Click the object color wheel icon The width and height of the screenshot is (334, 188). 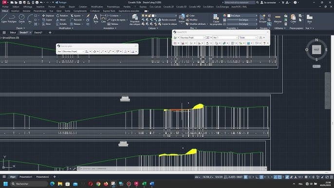click(x=224, y=16)
